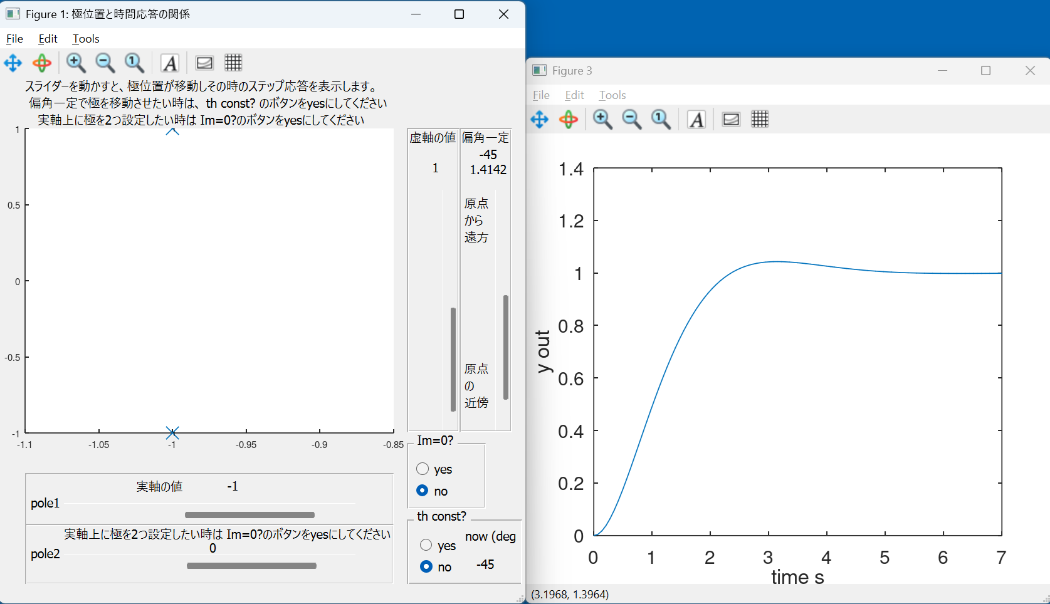The height and width of the screenshot is (604, 1050).
Task: Toggle axes visibility icon in Figure 3
Action: point(731,120)
